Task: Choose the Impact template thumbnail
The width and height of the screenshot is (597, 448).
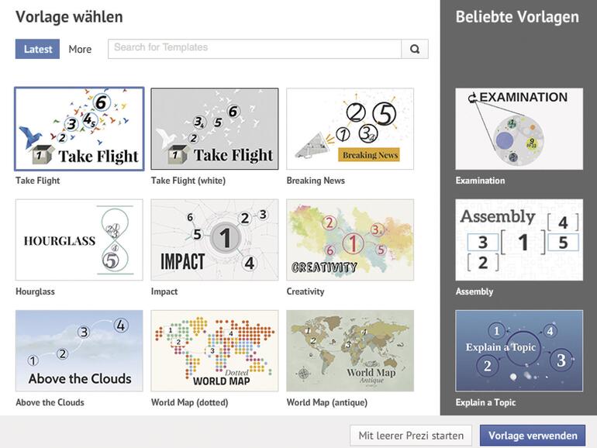Action: click(215, 240)
